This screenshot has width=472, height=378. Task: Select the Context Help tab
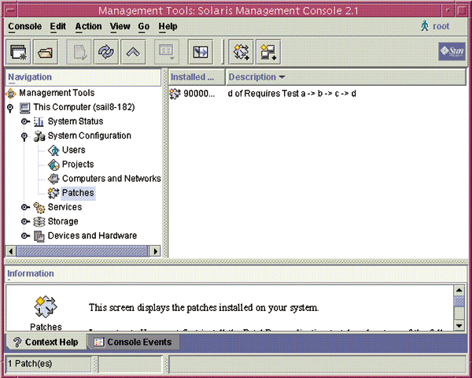[44, 343]
